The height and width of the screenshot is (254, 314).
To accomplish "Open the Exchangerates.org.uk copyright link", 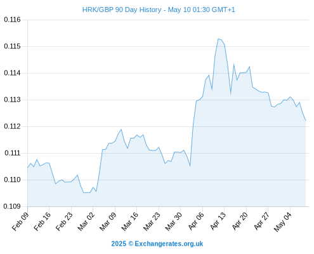I will [157, 244].
